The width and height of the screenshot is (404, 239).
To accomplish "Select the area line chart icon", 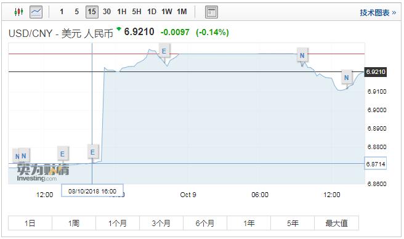I will click(x=36, y=12).
